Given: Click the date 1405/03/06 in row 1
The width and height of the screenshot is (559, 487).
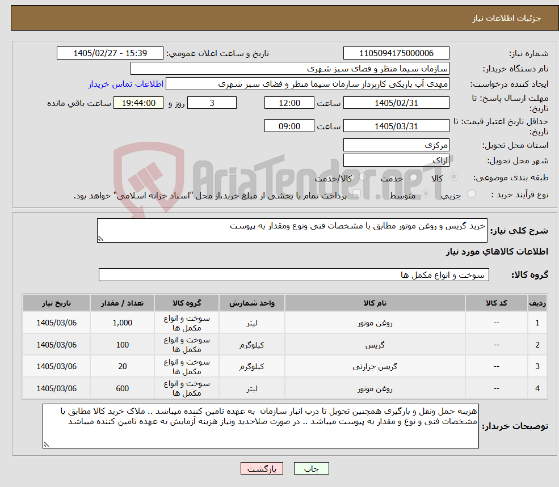Looking at the screenshot, I should click(x=56, y=323).
